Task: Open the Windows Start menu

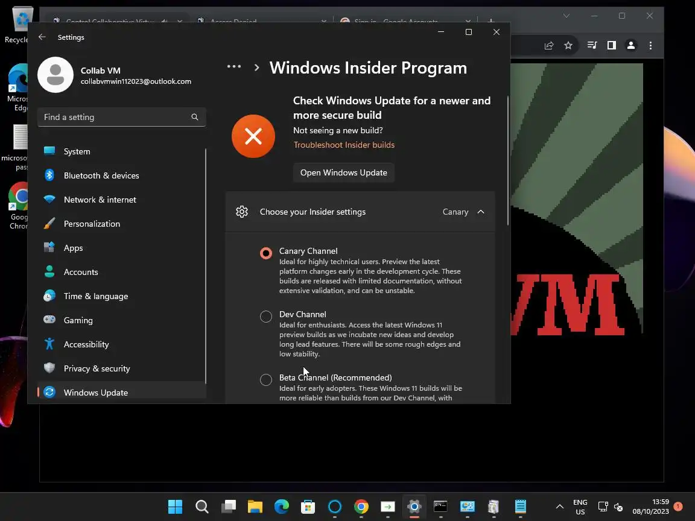Action: coord(175,507)
